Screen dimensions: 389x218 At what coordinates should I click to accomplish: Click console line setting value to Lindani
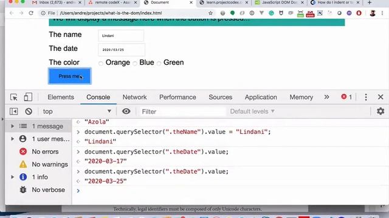[x=177, y=132]
